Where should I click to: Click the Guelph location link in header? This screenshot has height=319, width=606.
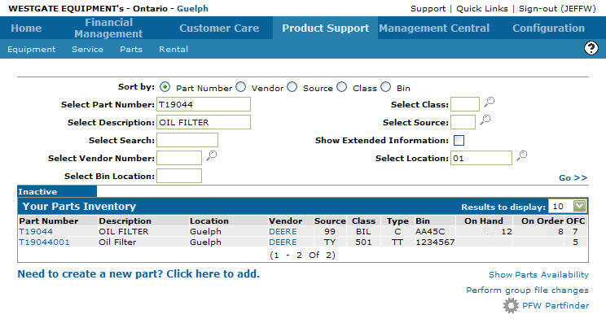192,8
